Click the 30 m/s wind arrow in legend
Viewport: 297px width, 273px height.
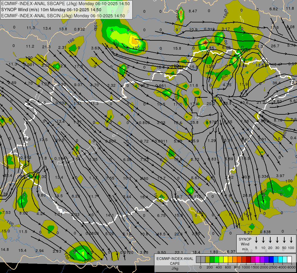tap(277, 240)
